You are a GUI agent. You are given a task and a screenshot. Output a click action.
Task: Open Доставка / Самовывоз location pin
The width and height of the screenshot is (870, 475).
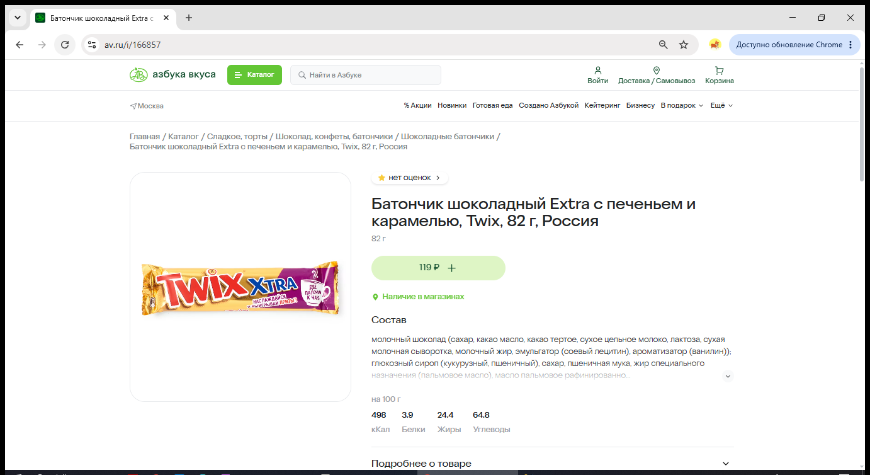656,71
